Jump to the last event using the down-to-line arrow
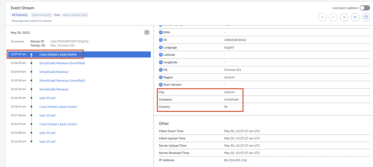The width and height of the screenshot is (373, 167). pos(355,17)
